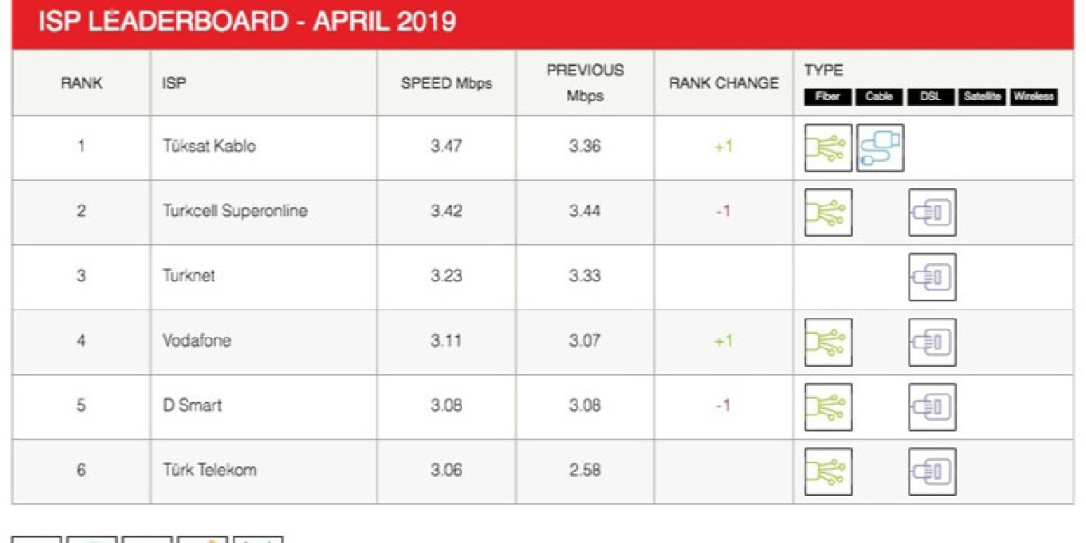The width and height of the screenshot is (1086, 543).
Task: Select the Satellite type legend label
Action: tap(981, 96)
